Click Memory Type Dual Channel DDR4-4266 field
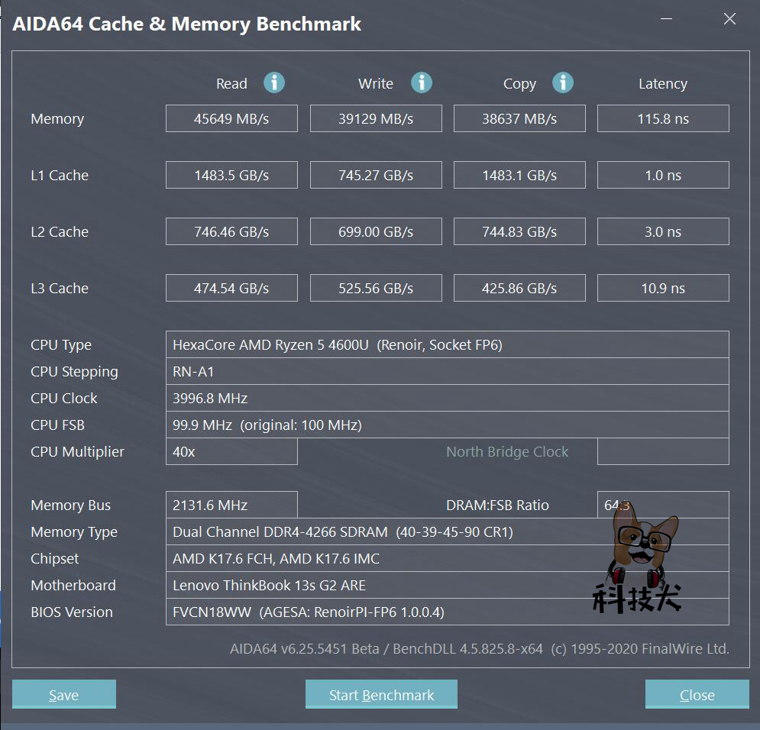The width and height of the screenshot is (760, 730). point(448,531)
